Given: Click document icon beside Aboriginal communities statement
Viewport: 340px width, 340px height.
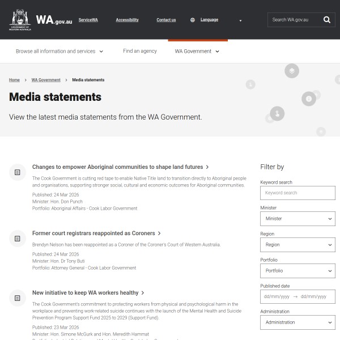Looking at the screenshot, I should point(18,171).
